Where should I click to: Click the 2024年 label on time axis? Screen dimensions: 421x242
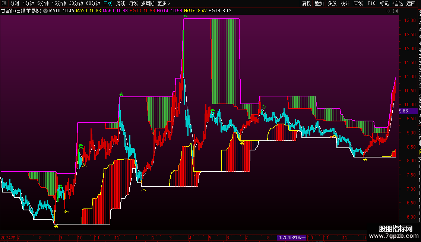click(x=8, y=238)
